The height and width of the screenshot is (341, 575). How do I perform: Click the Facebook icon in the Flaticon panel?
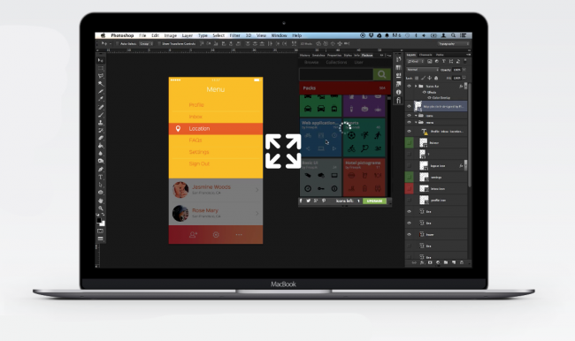point(301,201)
